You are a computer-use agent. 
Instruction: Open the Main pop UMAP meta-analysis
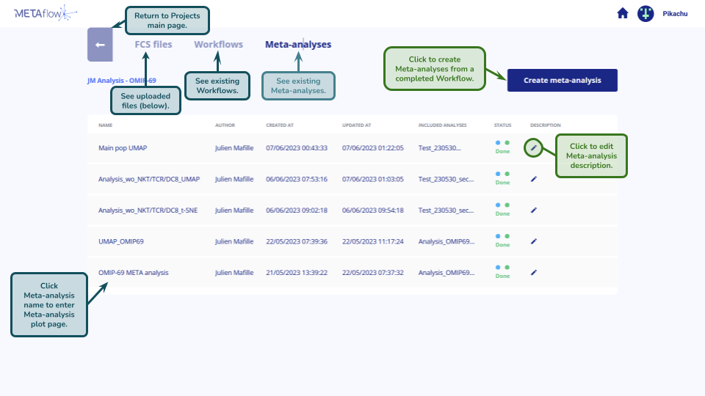[x=123, y=148]
